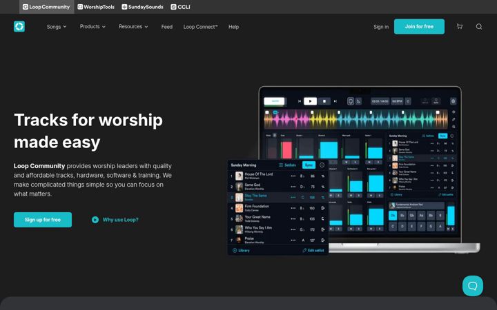
Task: Expand the Songs dropdown menu
Action: pyautogui.click(x=57, y=27)
